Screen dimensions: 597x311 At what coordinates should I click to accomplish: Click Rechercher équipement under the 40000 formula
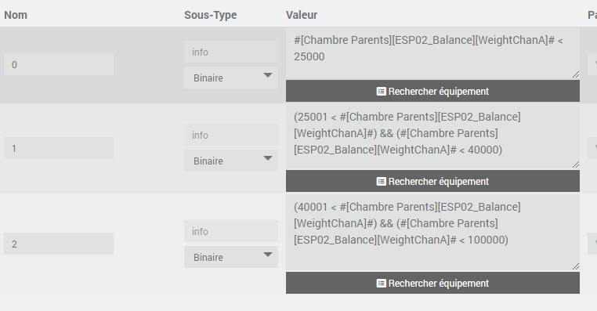[x=433, y=181]
